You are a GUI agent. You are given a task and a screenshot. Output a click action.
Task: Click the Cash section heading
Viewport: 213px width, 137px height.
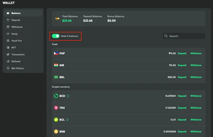pos(55,44)
